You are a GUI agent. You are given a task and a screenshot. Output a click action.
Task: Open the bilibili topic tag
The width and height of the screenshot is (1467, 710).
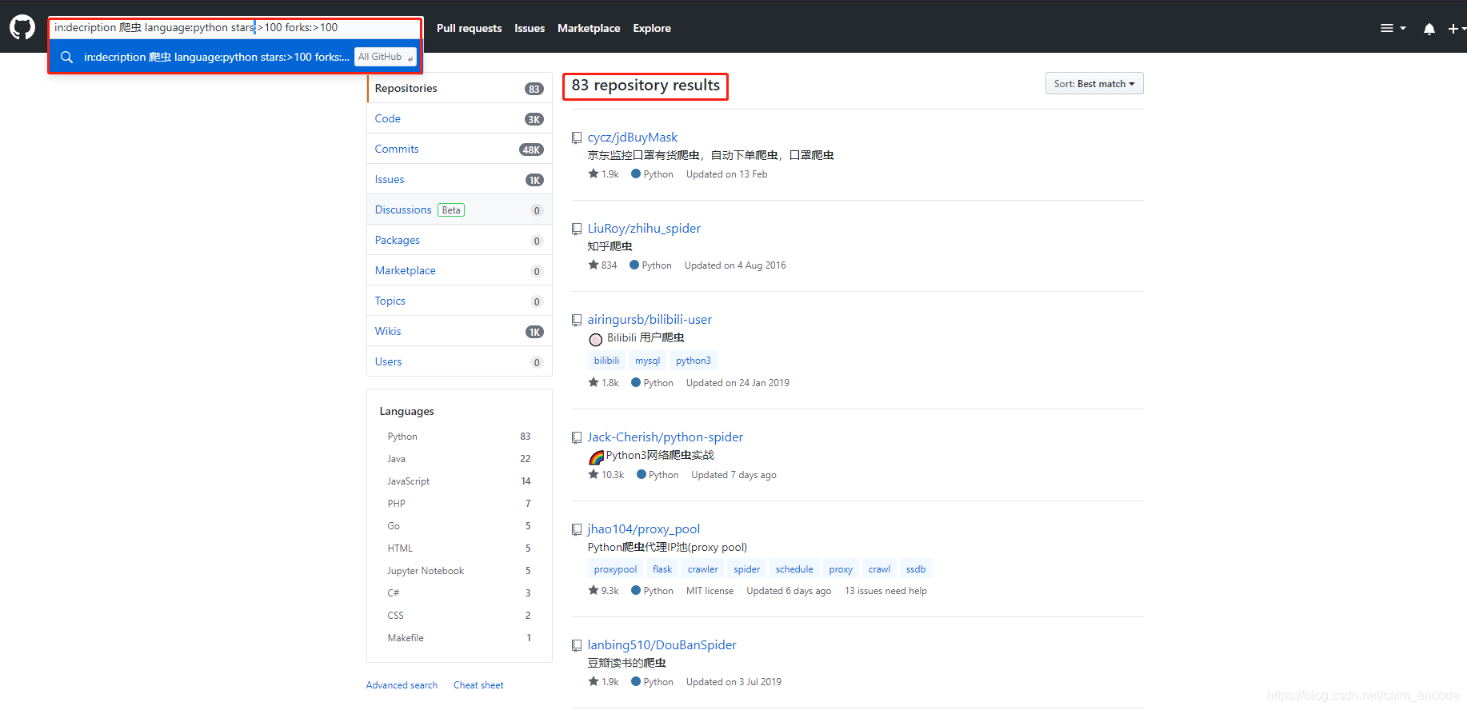pyautogui.click(x=606, y=361)
